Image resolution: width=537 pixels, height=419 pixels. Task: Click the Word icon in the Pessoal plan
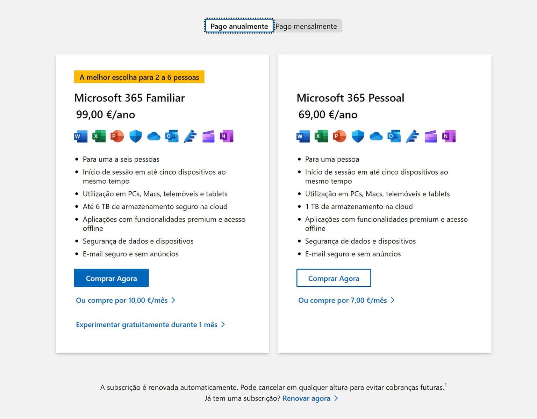303,136
